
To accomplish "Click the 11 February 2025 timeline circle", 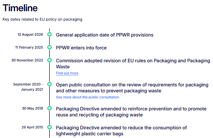I will [49, 47].
